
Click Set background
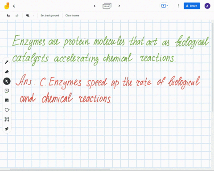[49, 16]
